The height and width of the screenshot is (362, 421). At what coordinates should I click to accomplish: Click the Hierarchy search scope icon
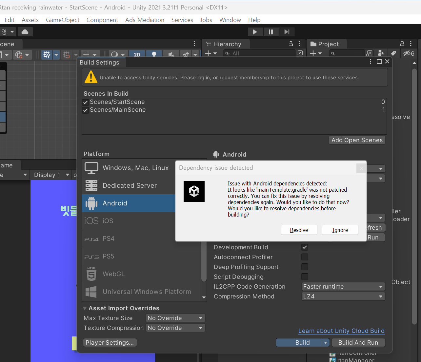click(x=300, y=53)
